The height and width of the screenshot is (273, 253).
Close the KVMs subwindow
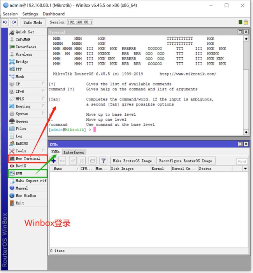246,144
